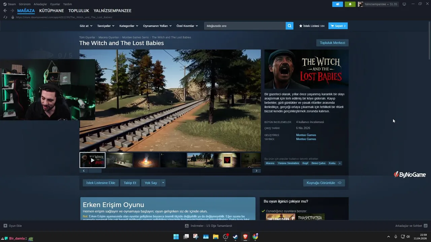Screen dimensions: 431x242
Task: Expand the Tavsiyeler menu
Action: [106, 26]
